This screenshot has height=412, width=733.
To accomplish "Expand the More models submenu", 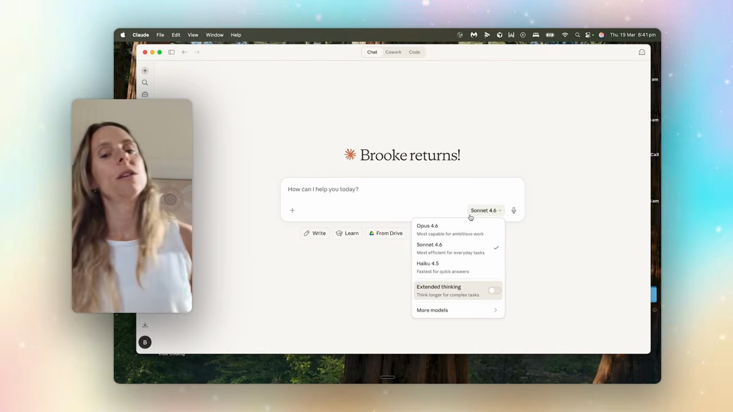I will [458, 310].
